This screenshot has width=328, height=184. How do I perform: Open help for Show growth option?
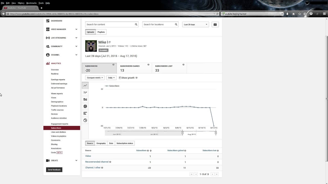tap(136, 78)
